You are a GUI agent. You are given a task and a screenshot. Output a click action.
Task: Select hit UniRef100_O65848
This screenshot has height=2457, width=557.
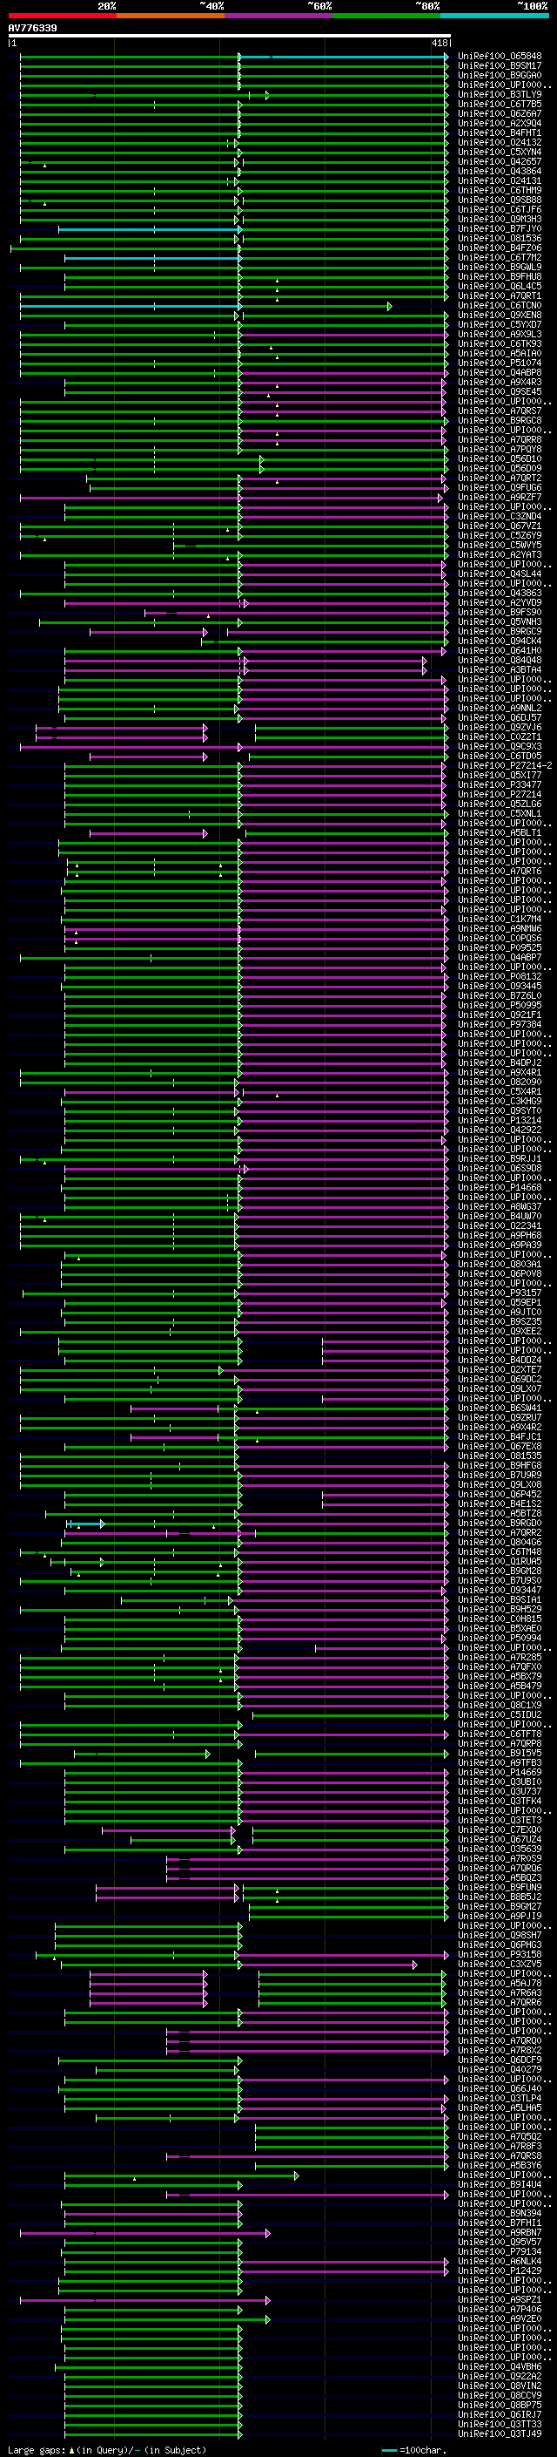tap(500, 57)
